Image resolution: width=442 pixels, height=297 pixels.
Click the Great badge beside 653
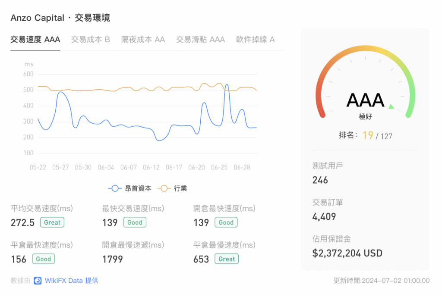coord(227,259)
